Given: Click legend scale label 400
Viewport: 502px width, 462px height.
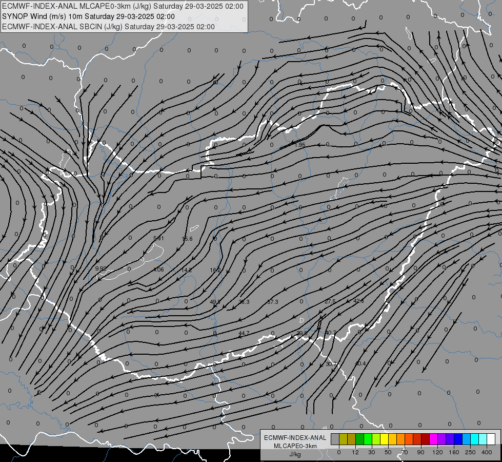Looking at the screenshot, I should (487, 452).
